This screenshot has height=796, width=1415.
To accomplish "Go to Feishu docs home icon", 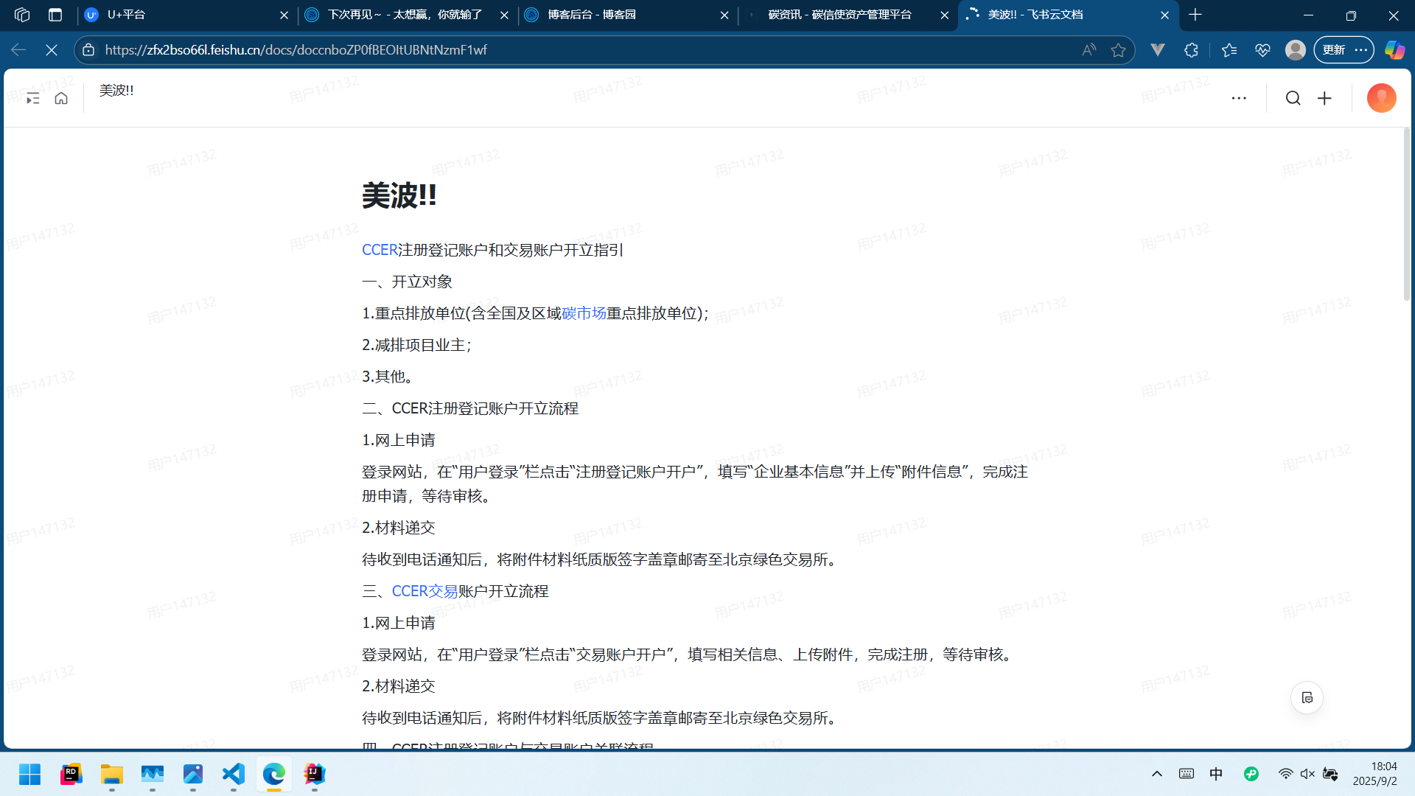I will click(x=61, y=98).
